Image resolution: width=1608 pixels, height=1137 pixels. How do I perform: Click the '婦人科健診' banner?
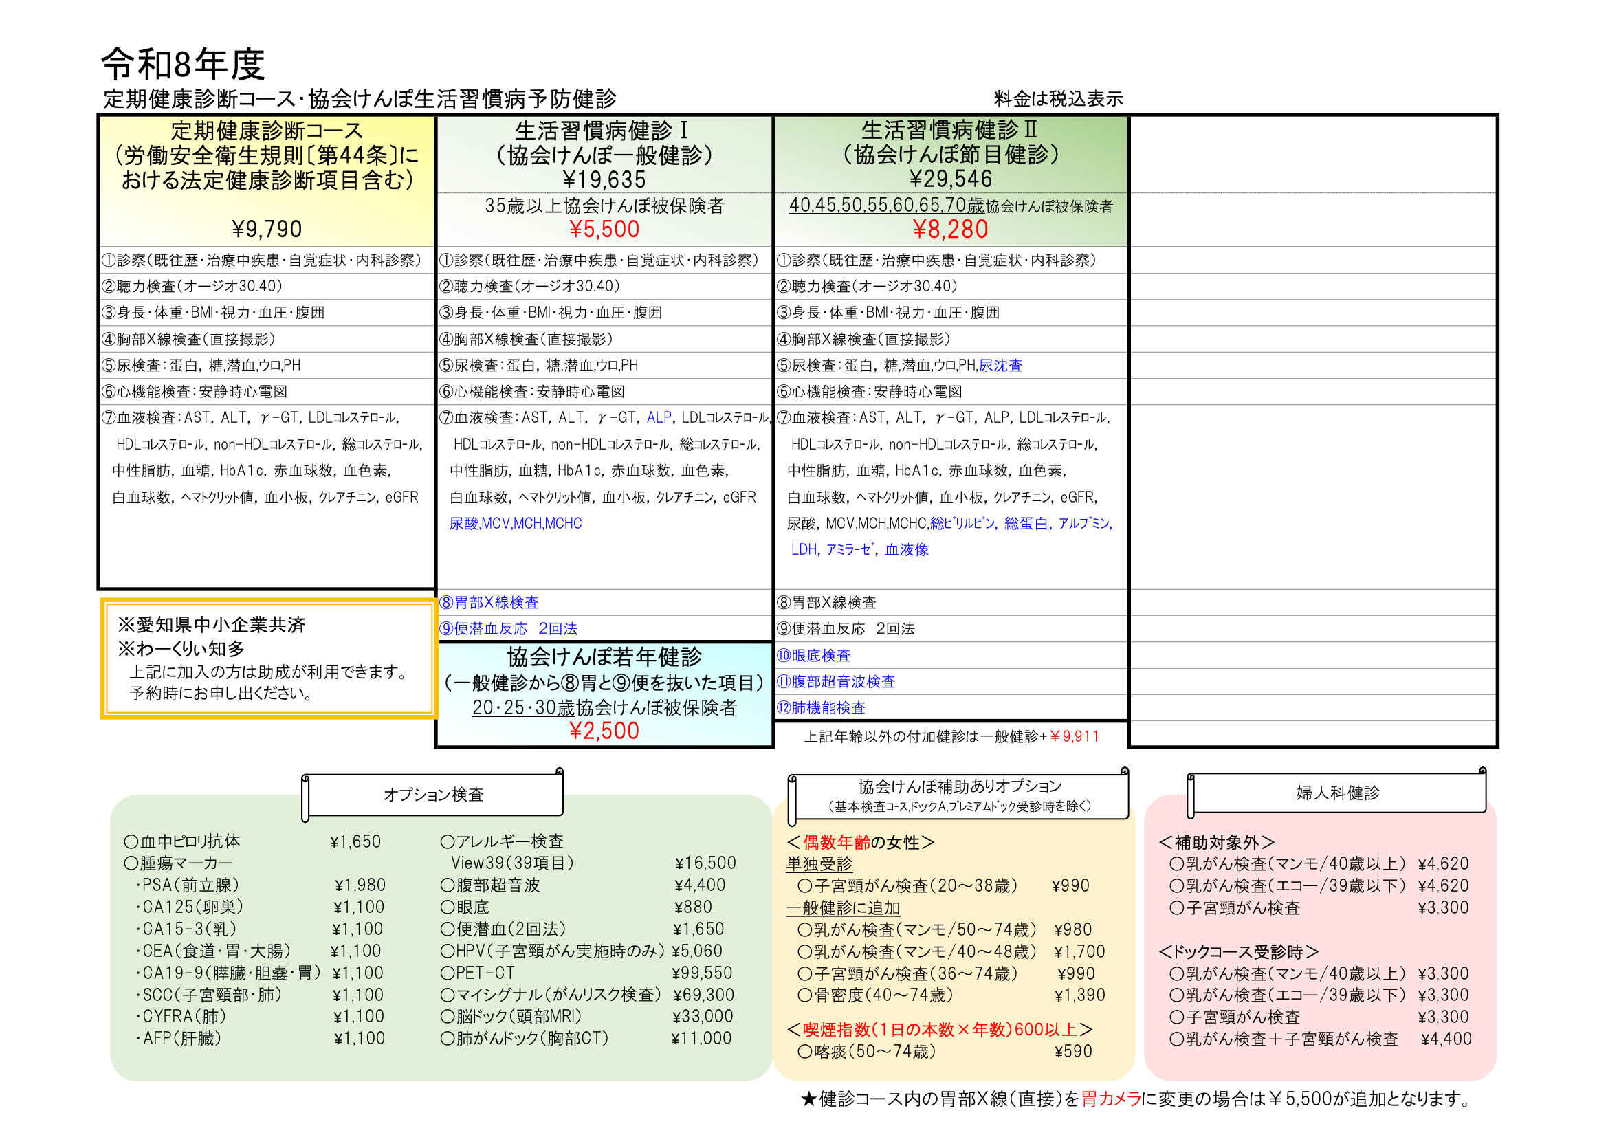[x=1336, y=793]
